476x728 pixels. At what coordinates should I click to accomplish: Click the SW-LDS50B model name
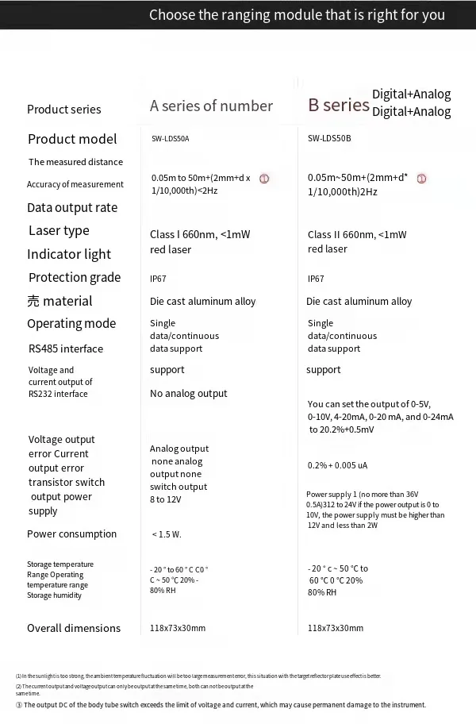pos(328,139)
